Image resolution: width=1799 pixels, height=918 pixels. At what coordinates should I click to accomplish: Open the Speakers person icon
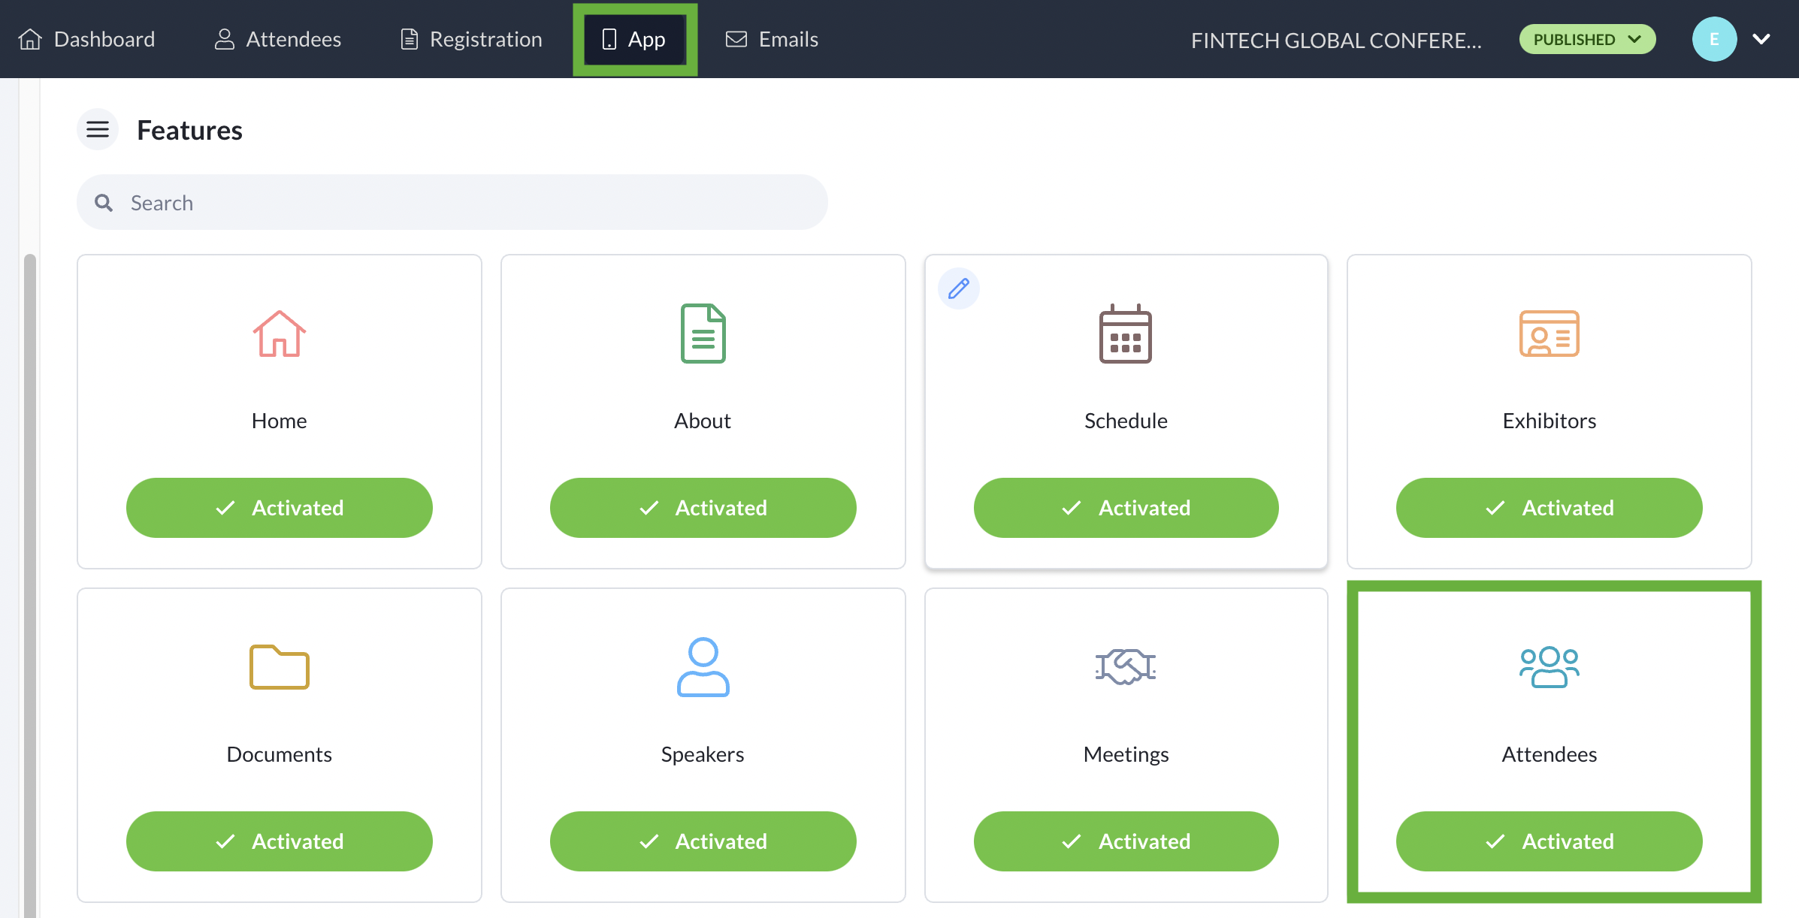pos(703,667)
